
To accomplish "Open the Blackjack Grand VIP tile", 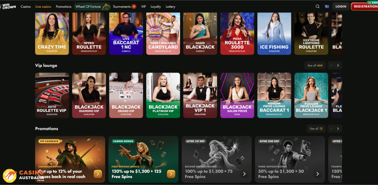I will [x=126, y=95].
